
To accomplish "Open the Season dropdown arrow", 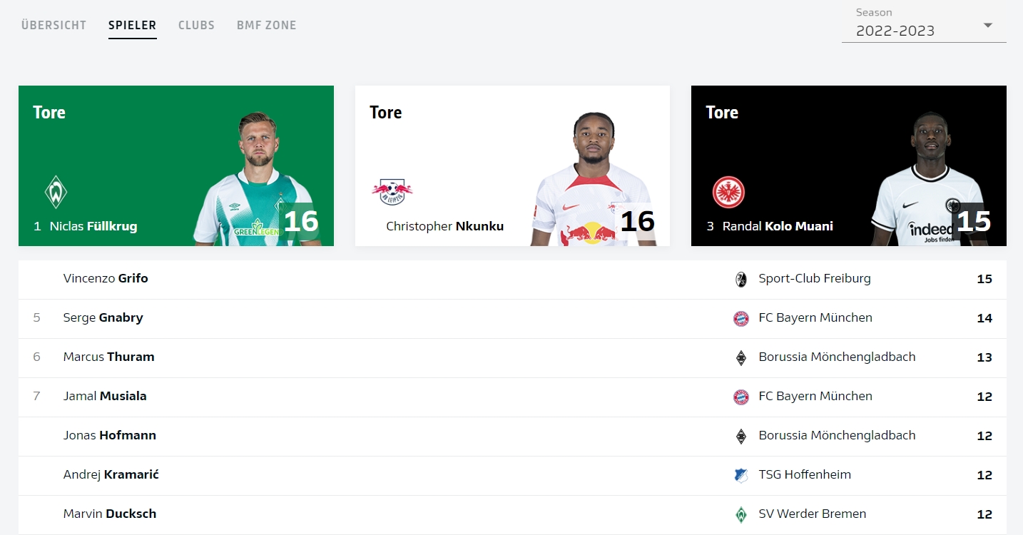I will [x=988, y=26].
